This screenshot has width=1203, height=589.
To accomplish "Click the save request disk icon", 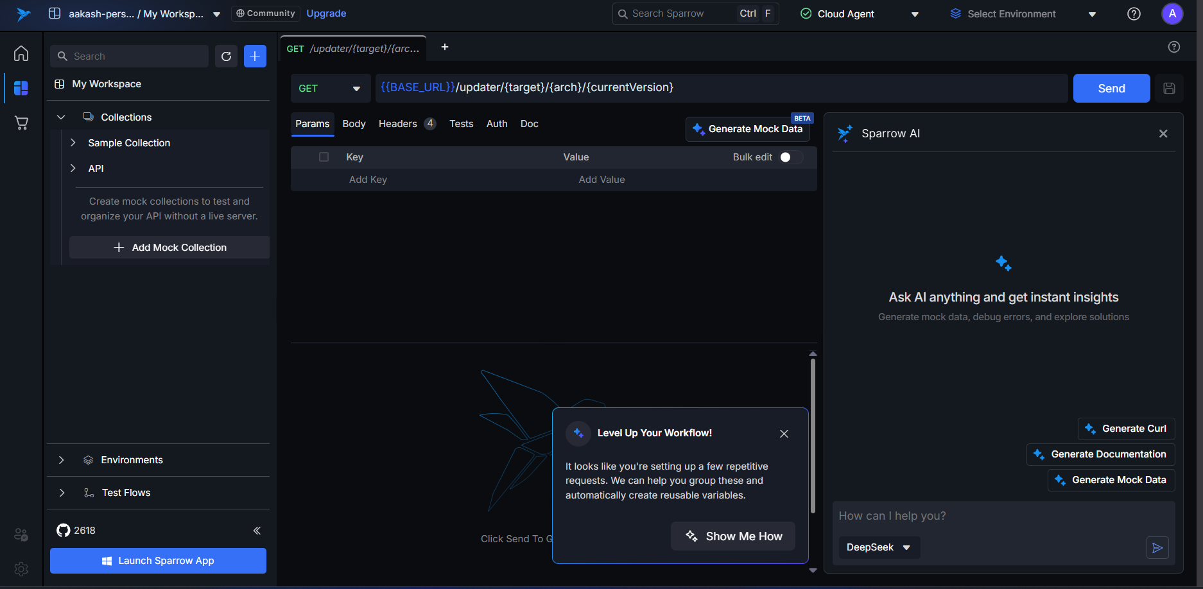I will click(1169, 89).
